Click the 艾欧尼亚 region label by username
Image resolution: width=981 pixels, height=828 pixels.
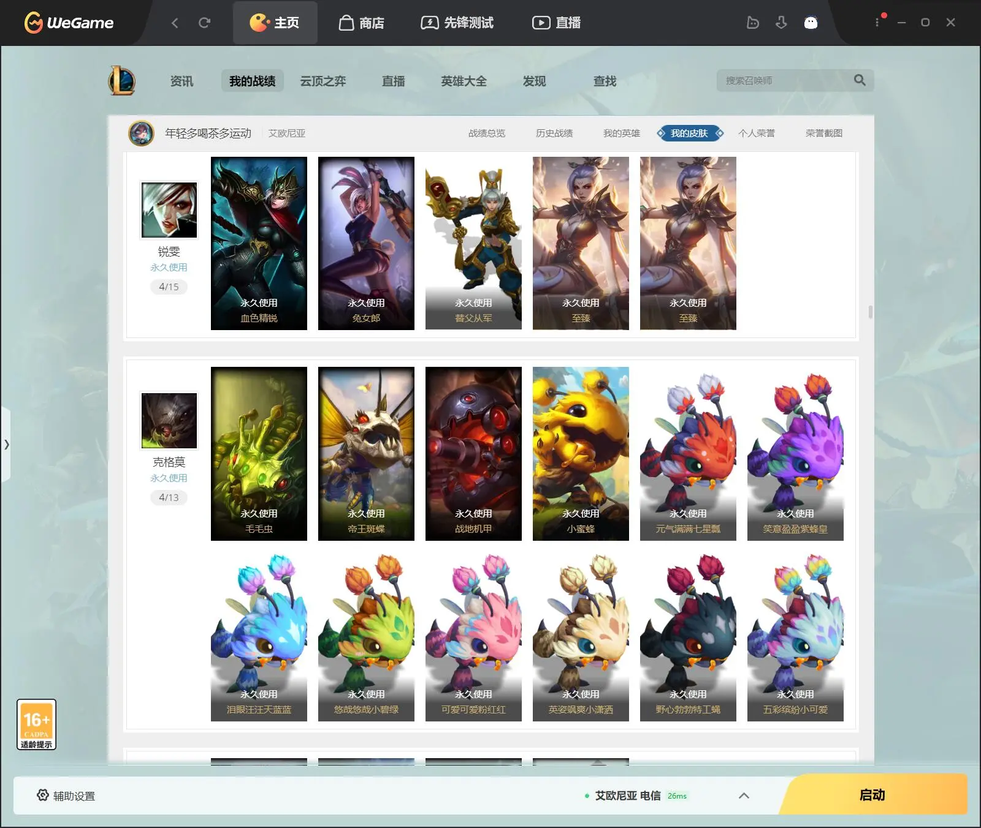(x=287, y=134)
